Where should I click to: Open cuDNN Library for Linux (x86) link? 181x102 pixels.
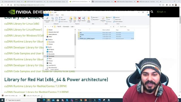click(22, 24)
